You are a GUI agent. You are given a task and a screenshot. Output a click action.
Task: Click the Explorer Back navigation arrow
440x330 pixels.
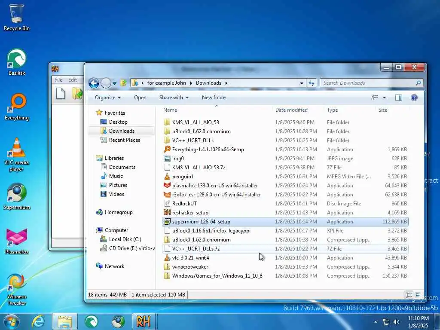coord(94,83)
